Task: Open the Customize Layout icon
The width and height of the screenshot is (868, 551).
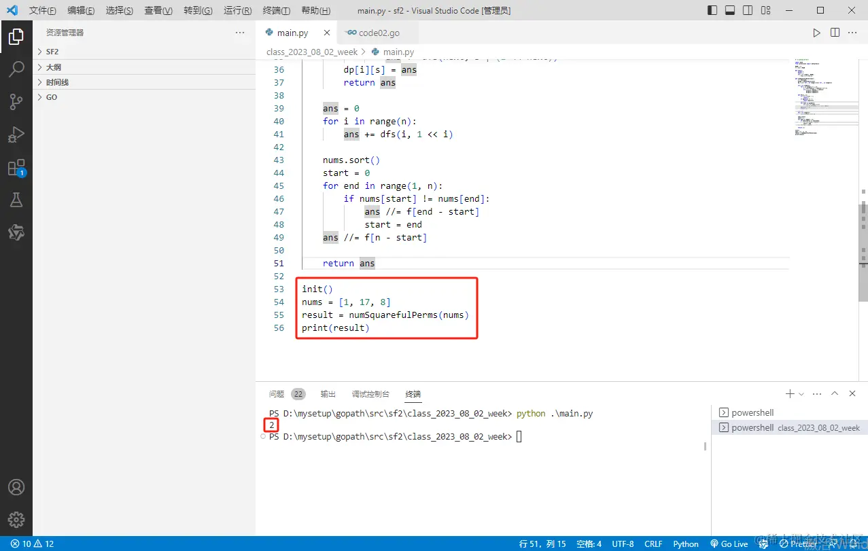Action: pos(766,10)
